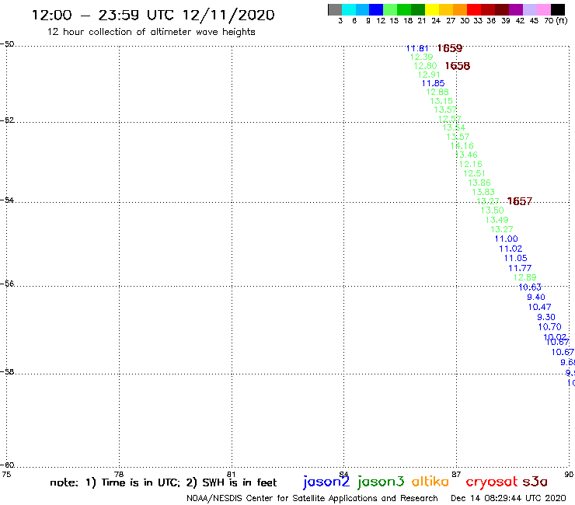
Task: Select the 13.86 reading
Action: (479, 183)
